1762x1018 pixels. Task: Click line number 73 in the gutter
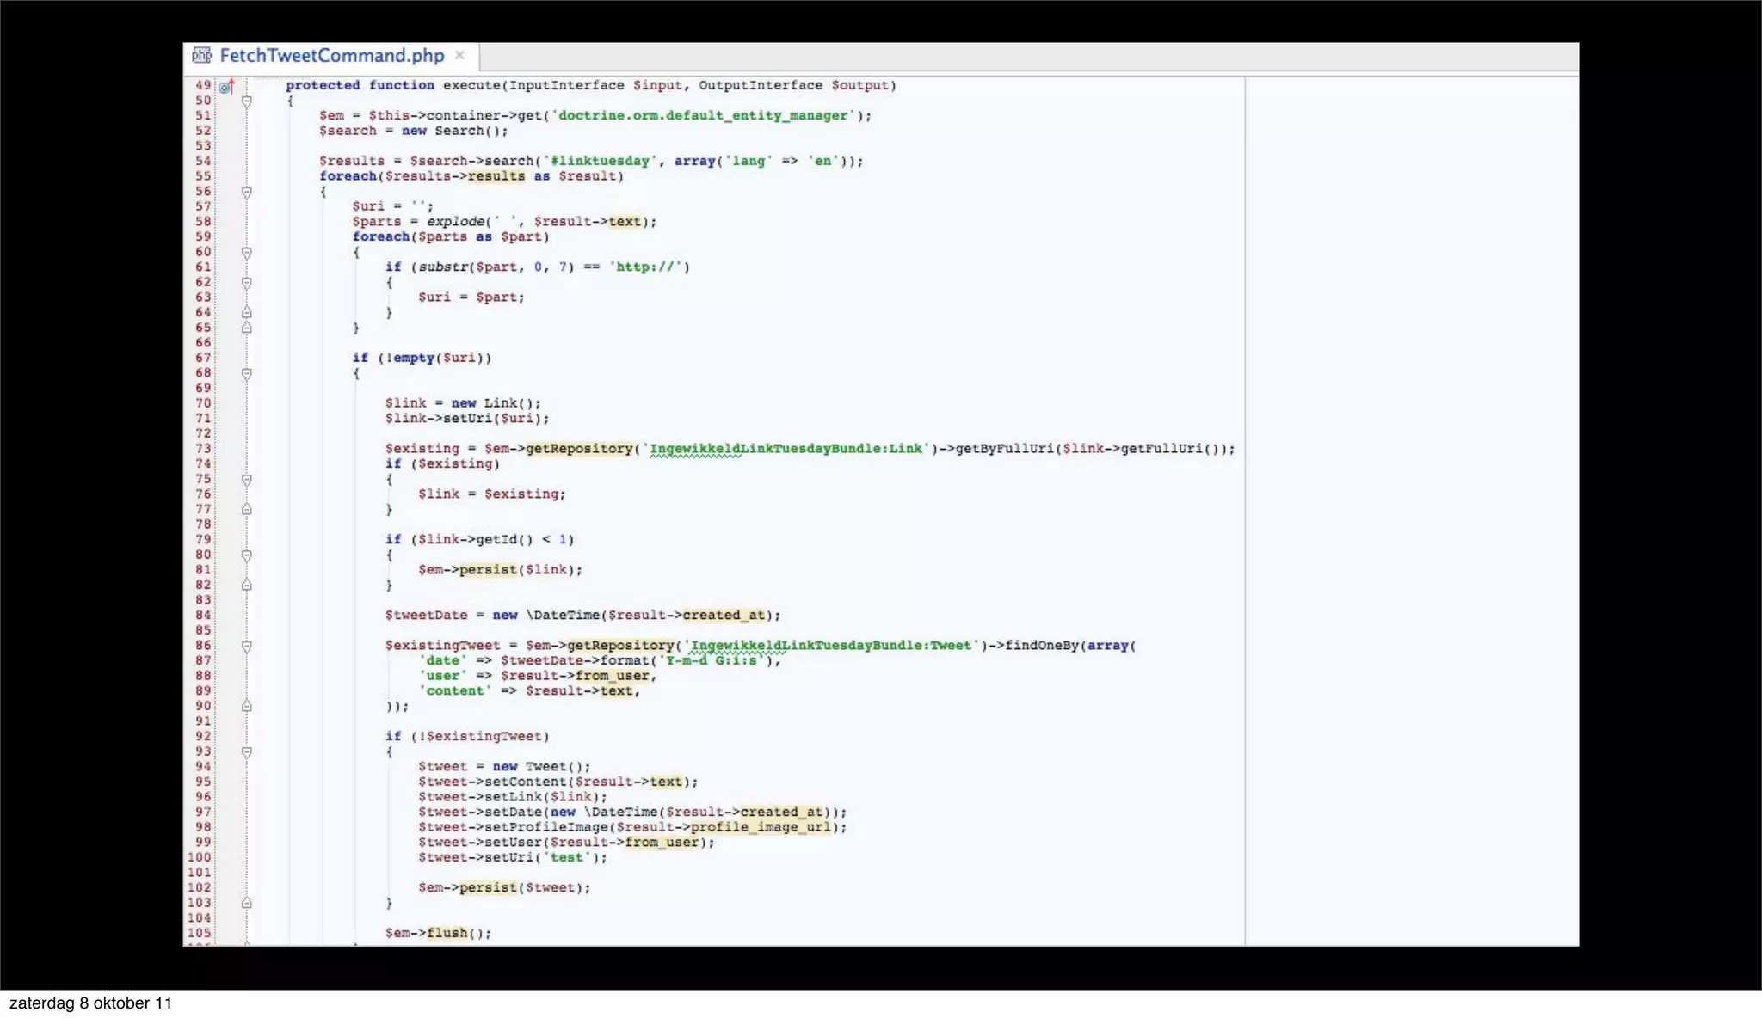[x=203, y=449]
